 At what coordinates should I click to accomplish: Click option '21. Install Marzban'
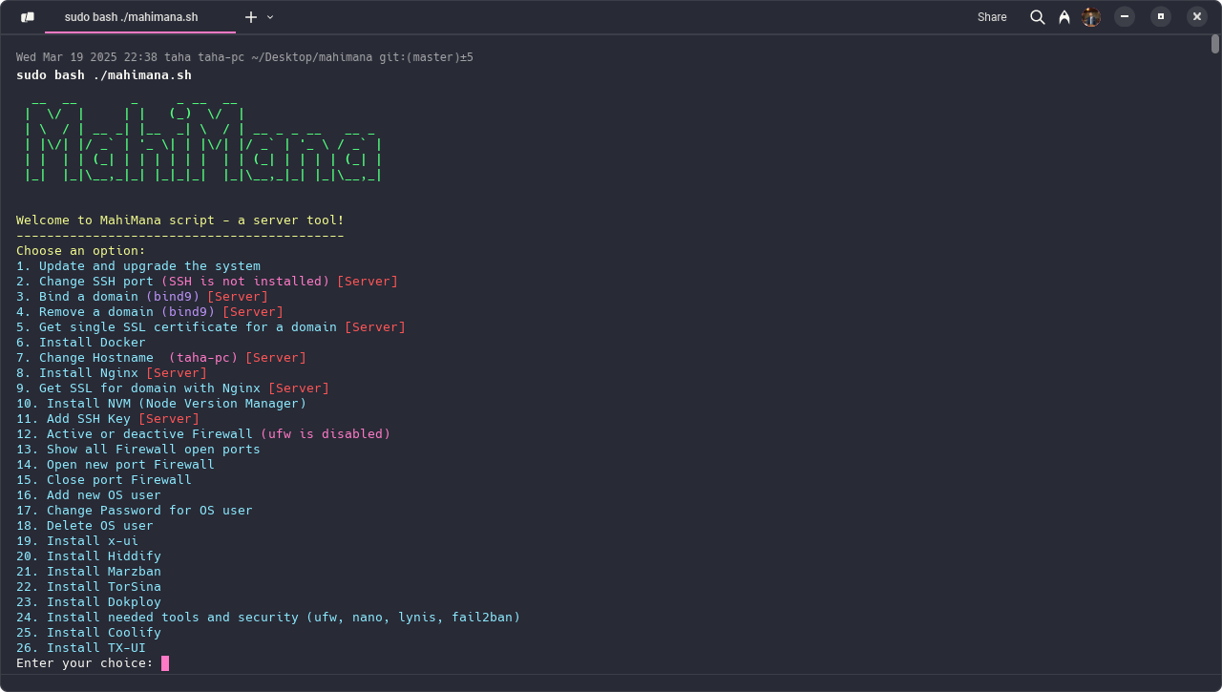pyautogui.click(x=89, y=572)
